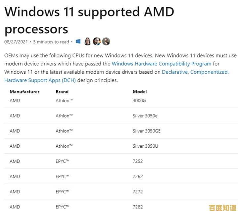The image size is (238, 214).
Task: Click the Brand column header
Action: point(62,91)
